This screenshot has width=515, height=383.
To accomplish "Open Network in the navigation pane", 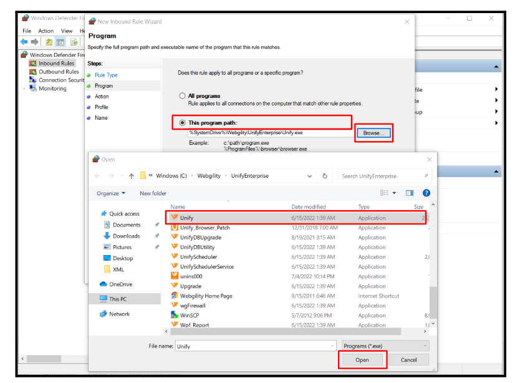I will pos(119,314).
